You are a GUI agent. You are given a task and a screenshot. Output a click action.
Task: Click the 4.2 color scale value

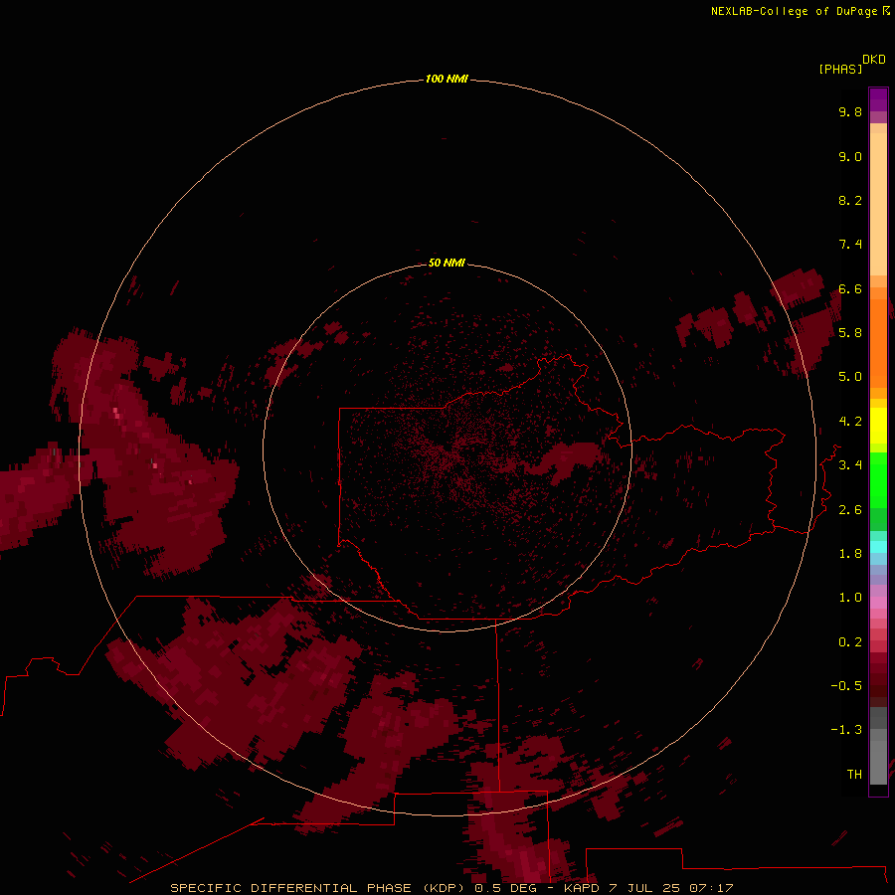point(850,422)
